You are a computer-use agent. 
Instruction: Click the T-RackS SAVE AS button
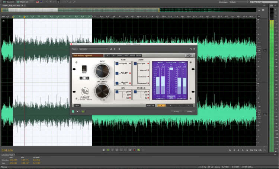tap(132, 56)
